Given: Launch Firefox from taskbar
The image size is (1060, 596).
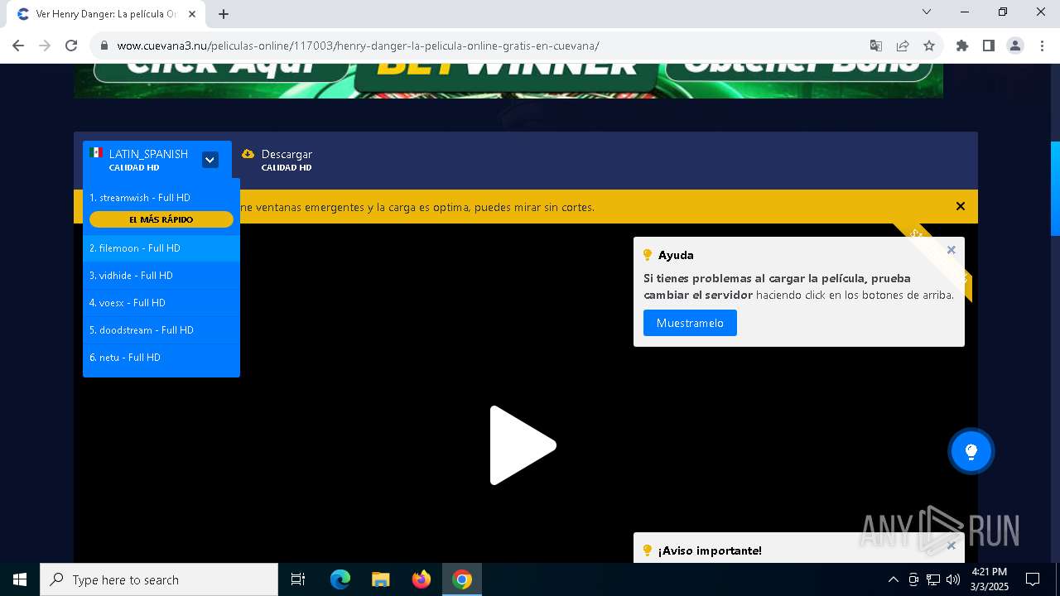Looking at the screenshot, I should [422, 579].
